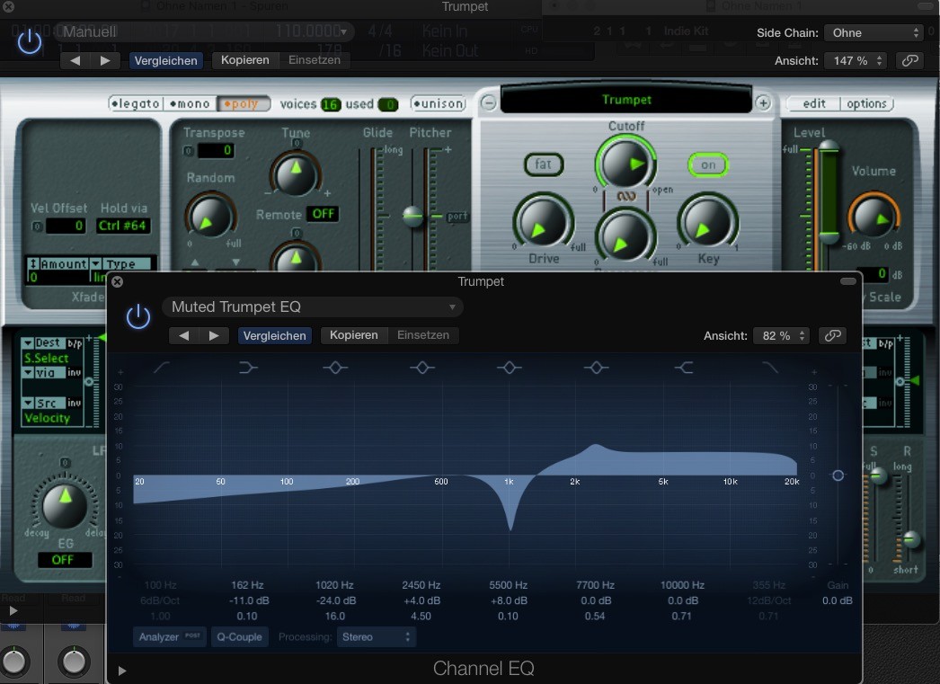
Task: Click the minus button beside Trumpet display
Action: click(489, 103)
